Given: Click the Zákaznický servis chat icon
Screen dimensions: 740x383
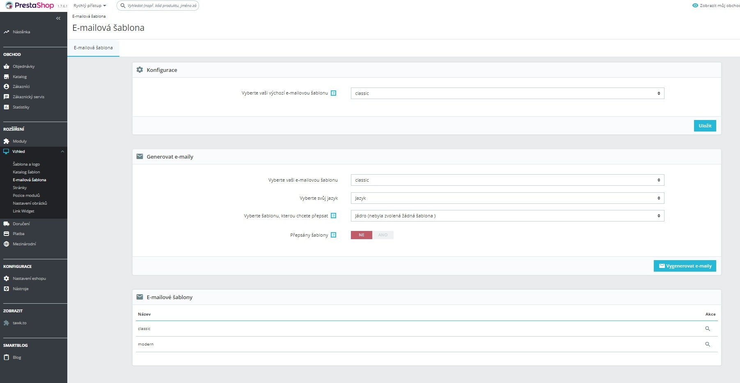Looking at the screenshot, I should 6,97.
